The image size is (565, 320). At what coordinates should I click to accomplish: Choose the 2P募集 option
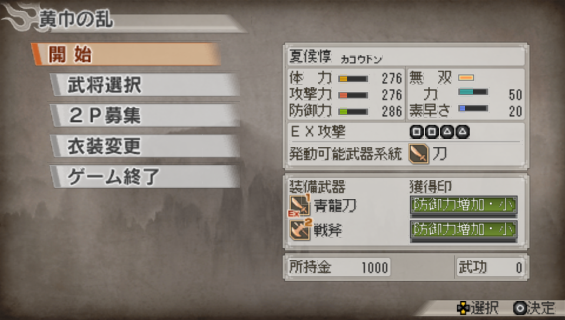click(x=145, y=115)
